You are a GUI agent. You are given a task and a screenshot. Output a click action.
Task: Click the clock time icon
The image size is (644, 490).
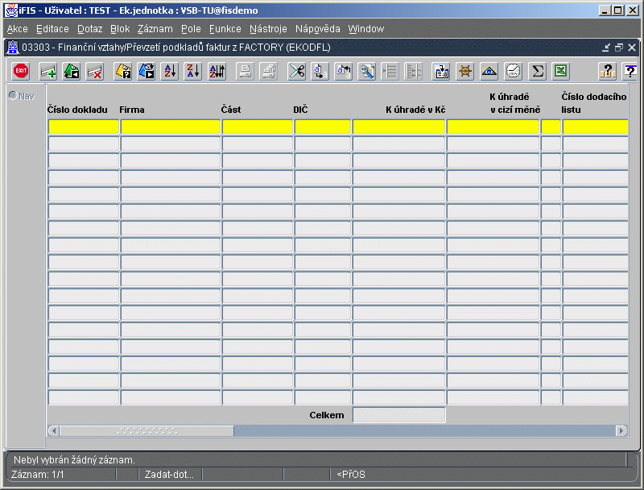pos(513,71)
